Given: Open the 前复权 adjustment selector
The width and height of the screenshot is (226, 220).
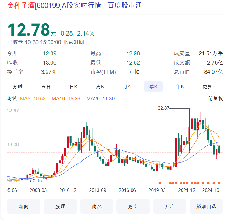Looking at the screenshot, I should tap(216, 99).
